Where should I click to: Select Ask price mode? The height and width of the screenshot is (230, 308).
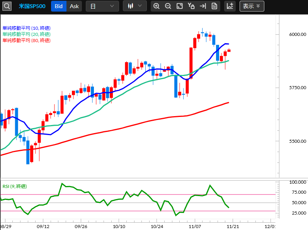point(74,6)
